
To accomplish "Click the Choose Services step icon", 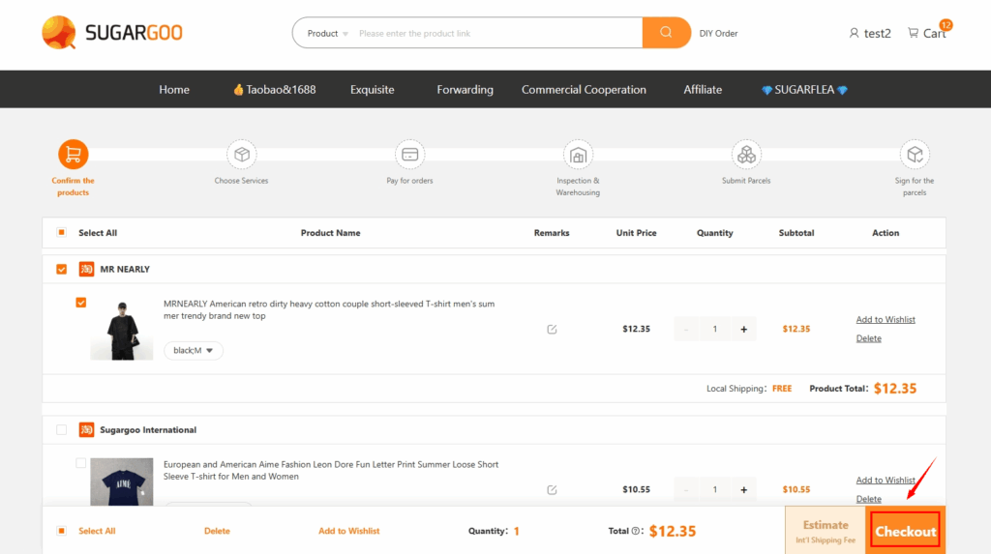I will coord(241,154).
